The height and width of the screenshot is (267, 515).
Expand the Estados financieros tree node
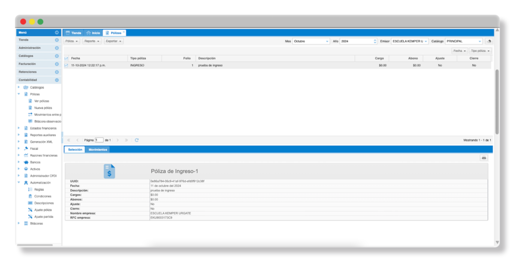(x=19, y=128)
